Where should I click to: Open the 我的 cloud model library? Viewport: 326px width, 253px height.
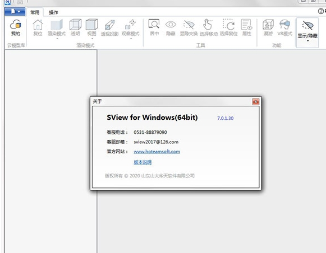[16, 27]
